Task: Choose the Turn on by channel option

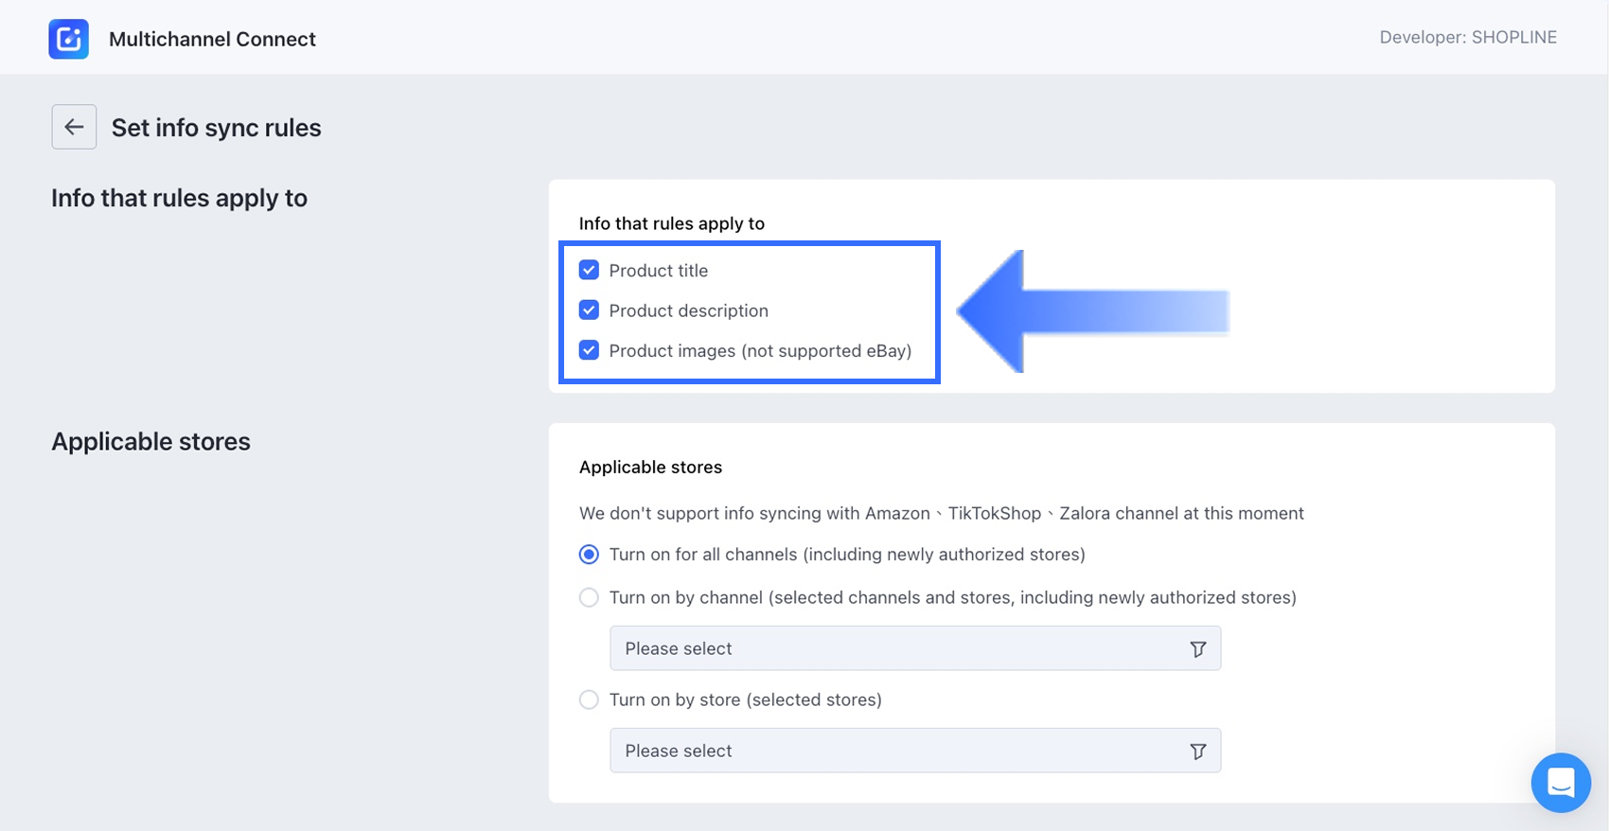Action: 589,598
